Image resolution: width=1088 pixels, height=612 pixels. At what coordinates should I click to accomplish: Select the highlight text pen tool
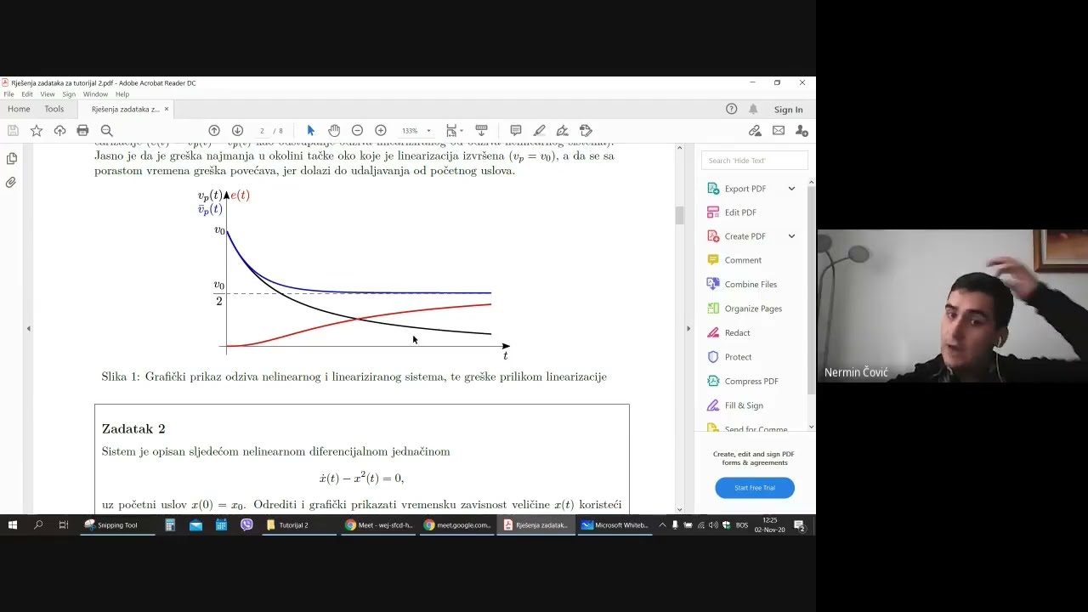coord(539,130)
